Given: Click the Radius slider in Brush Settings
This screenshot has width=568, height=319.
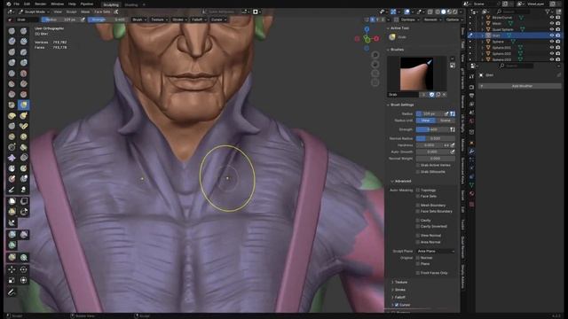Looking at the screenshot, I should [x=430, y=113].
